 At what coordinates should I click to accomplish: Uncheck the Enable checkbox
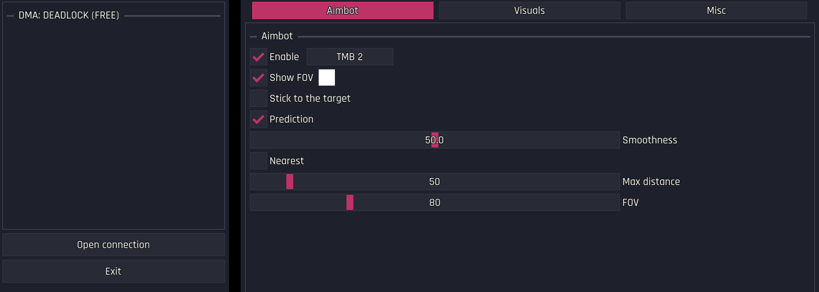point(259,57)
